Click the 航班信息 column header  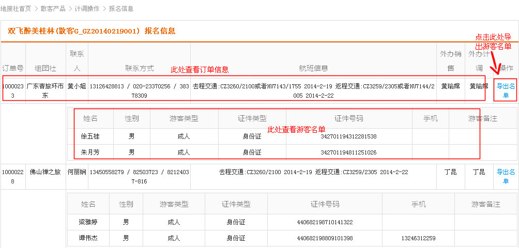pyautogui.click(x=313, y=68)
